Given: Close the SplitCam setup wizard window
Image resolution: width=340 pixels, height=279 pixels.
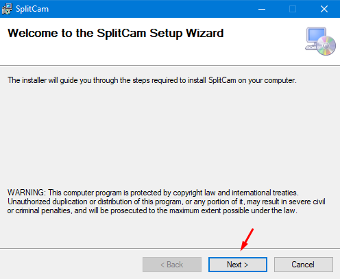Looking at the screenshot, I should pyautogui.click(x=324, y=9).
